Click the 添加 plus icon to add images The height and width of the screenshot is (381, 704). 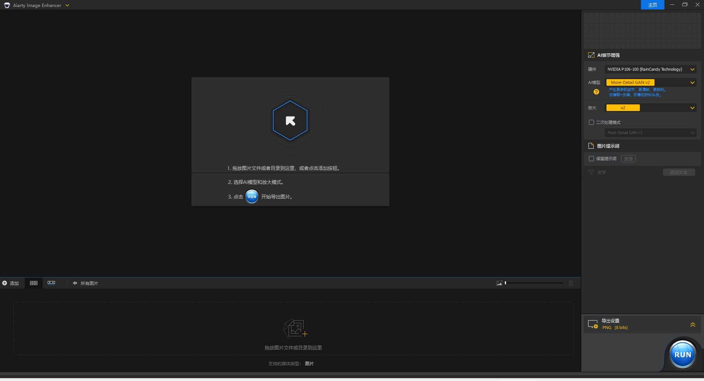tap(5, 283)
